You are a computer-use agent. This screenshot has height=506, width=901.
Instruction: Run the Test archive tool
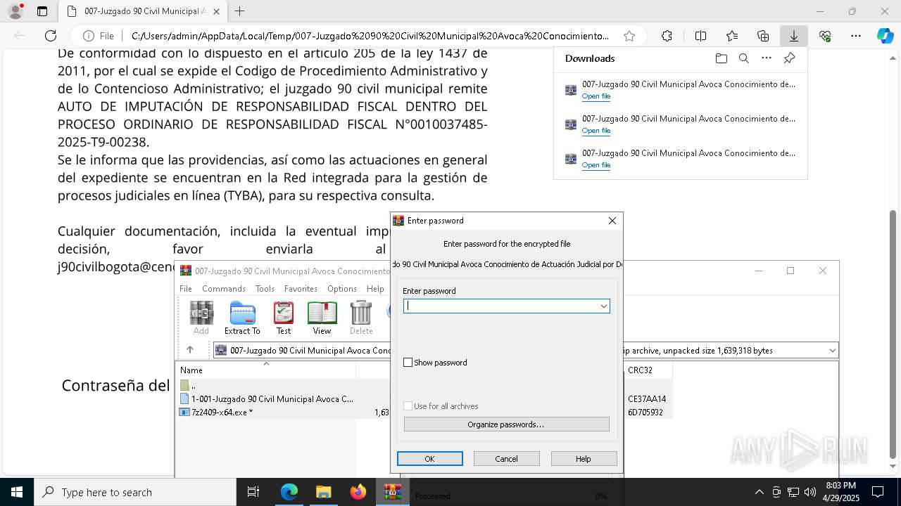point(284,318)
